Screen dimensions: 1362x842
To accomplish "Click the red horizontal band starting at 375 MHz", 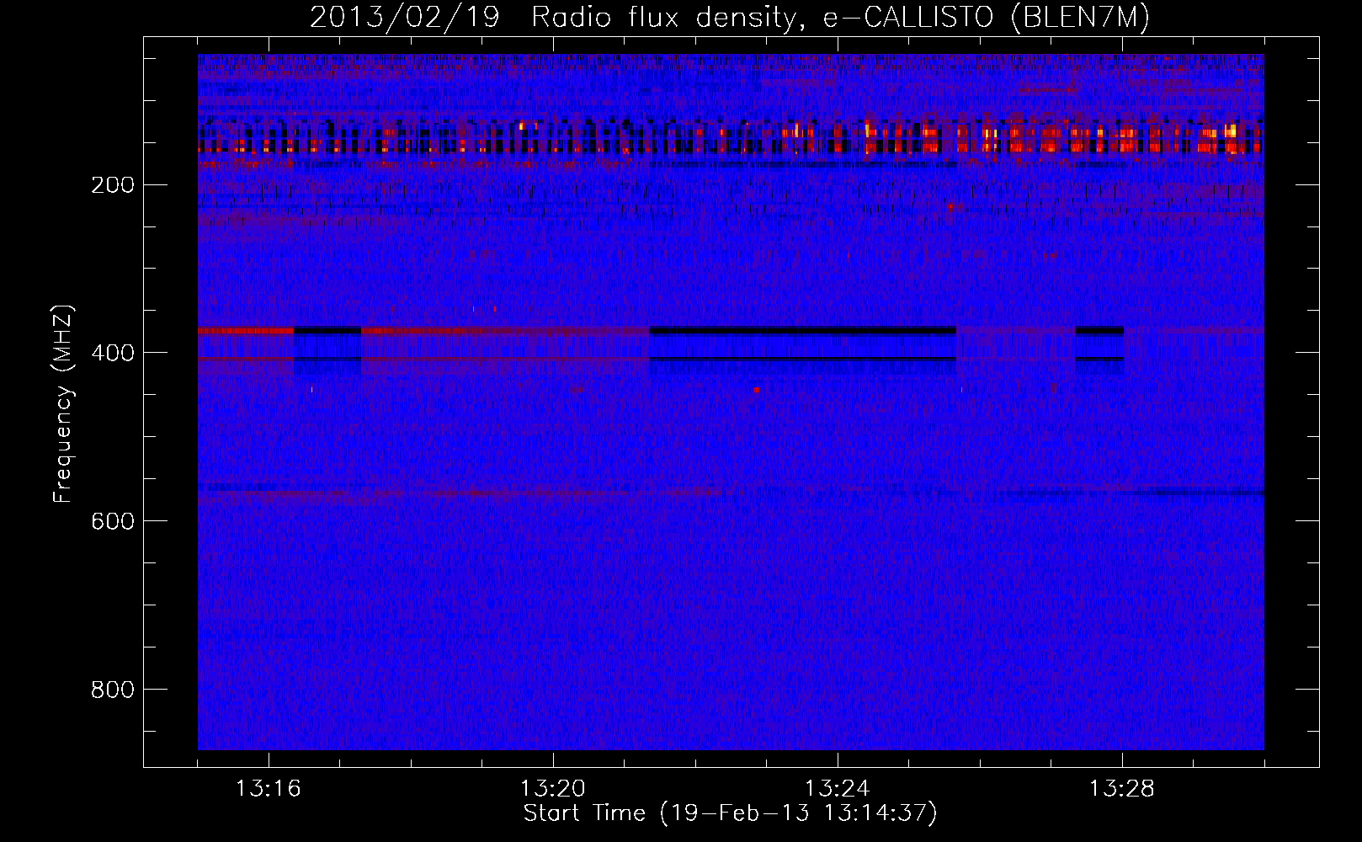I will [246, 331].
